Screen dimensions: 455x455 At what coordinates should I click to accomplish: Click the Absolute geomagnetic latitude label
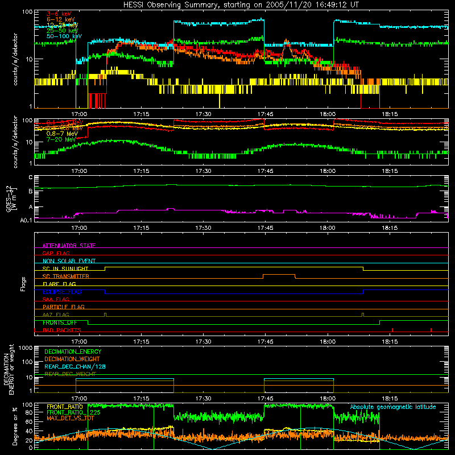393,407
